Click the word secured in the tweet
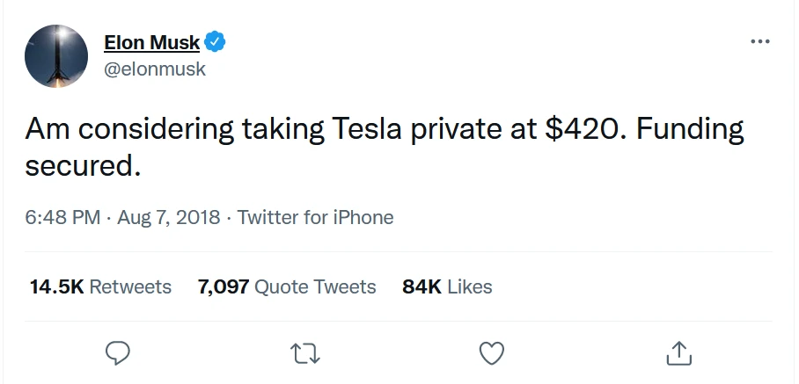Screen dimensions: 799x384 pyautogui.click(x=83, y=165)
